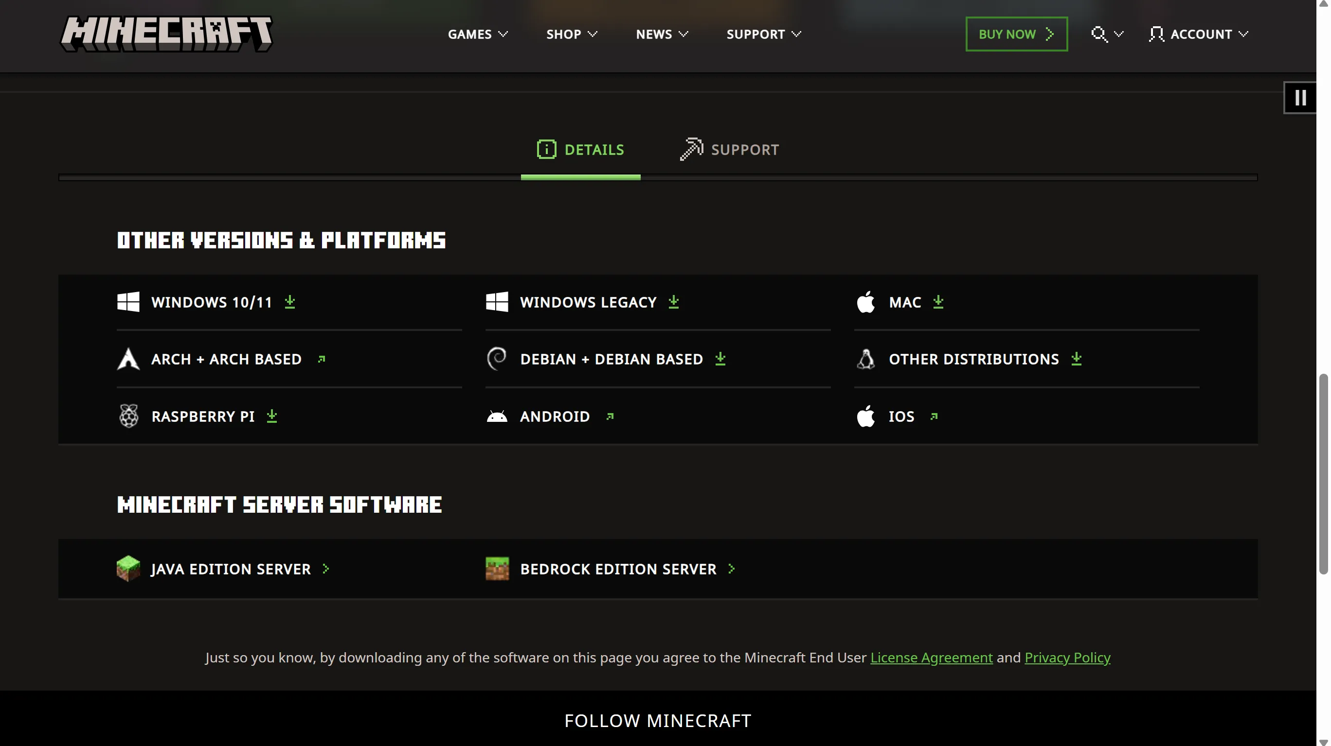
Task: Pause the carousel with pause icon
Action: click(x=1300, y=98)
